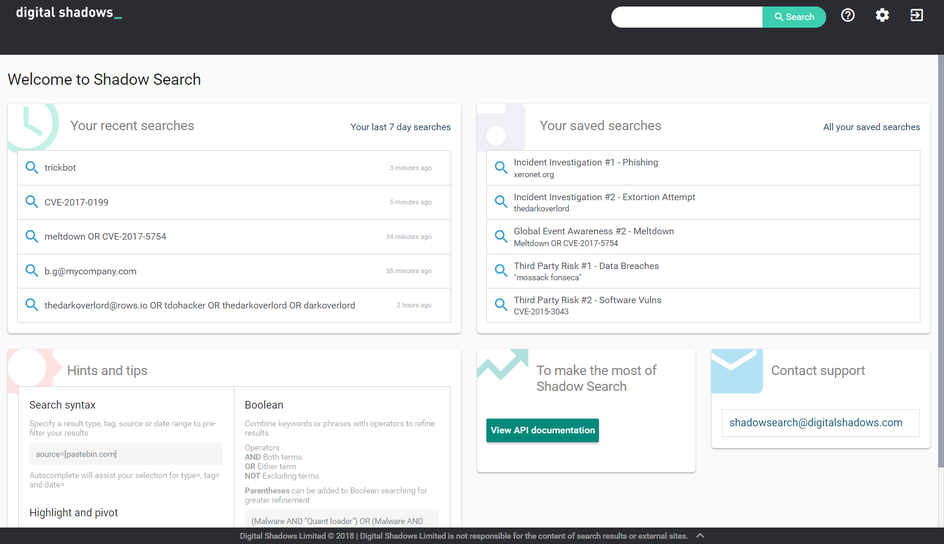Click magnifier icon beside Incident Investigation #2
The height and width of the screenshot is (544, 944).
(501, 202)
